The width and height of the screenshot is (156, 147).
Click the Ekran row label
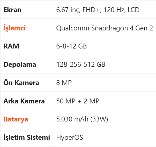(x=12, y=10)
